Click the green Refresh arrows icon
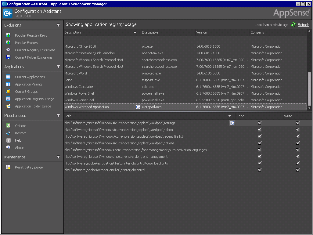The height and width of the screenshot is (235, 313). [x=293, y=24]
